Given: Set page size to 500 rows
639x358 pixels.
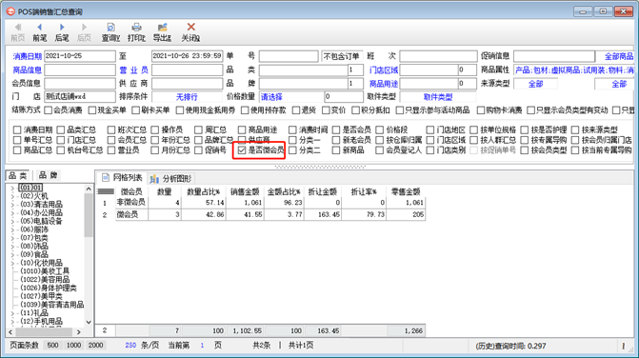Looking at the screenshot, I should (x=52, y=346).
